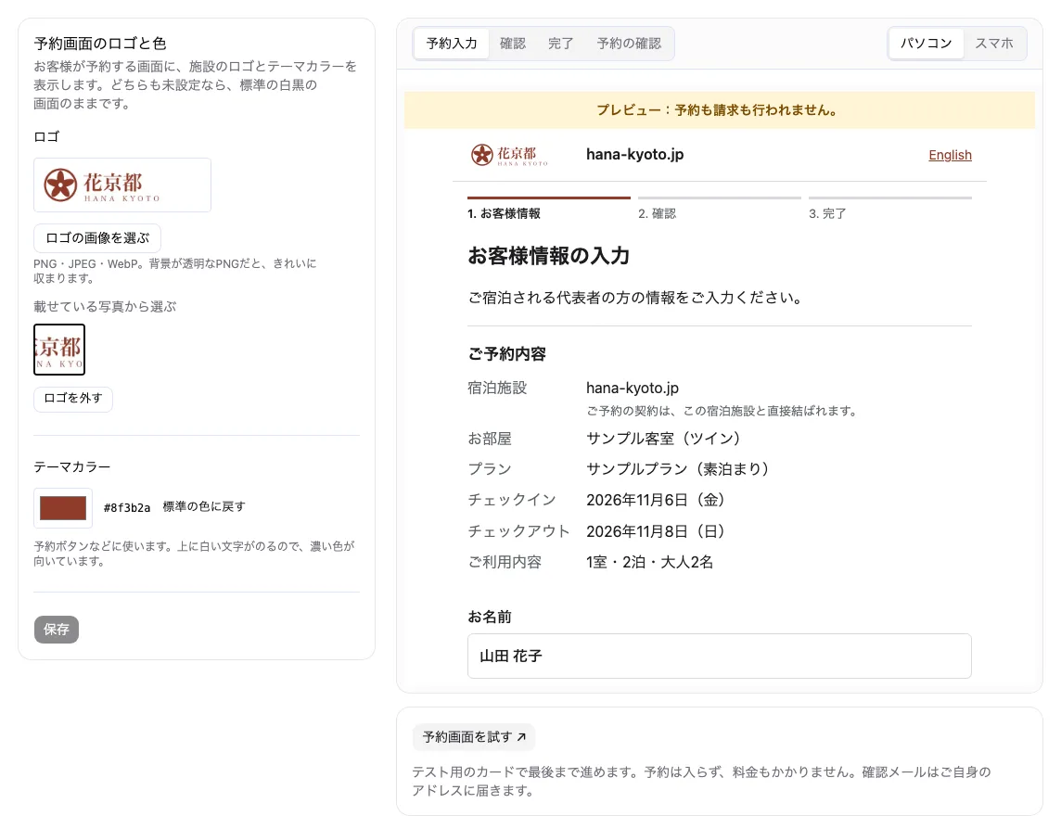Click check-out date 2026年11月8日（日）
Image resolution: width=1061 pixels, height=816 pixels.
(x=656, y=531)
